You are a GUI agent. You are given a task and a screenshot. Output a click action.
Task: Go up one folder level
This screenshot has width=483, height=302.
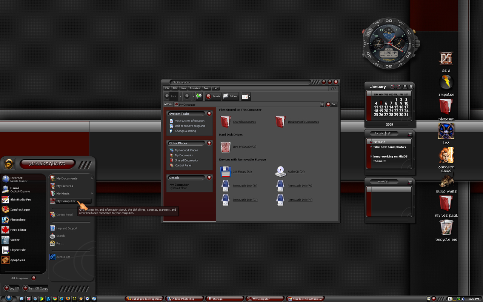pyautogui.click(x=199, y=96)
